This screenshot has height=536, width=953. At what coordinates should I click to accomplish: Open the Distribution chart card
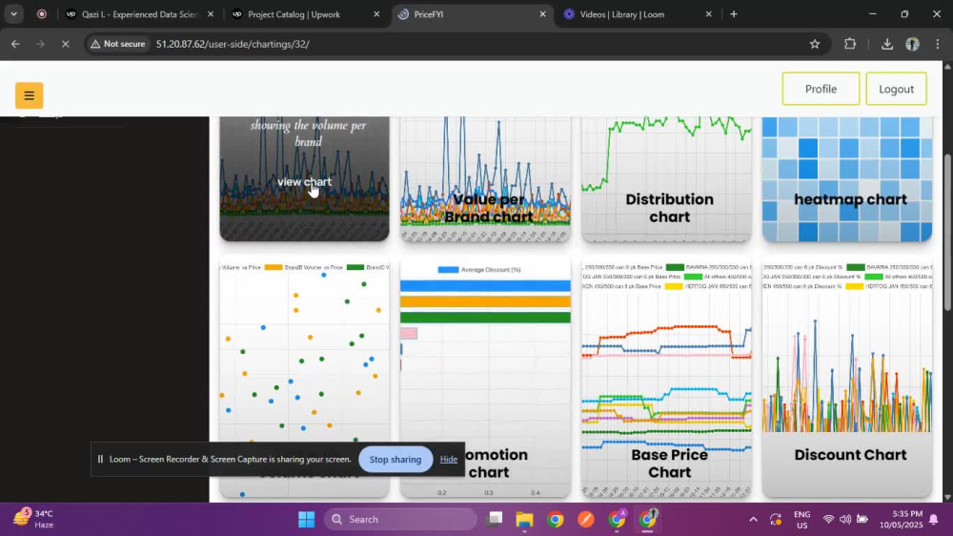(666, 179)
